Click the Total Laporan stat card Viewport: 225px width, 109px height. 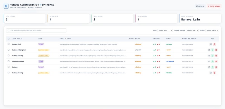(x=25, y=18)
